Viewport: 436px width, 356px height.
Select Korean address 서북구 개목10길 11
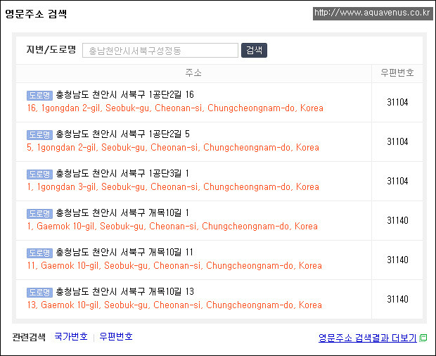click(x=124, y=253)
